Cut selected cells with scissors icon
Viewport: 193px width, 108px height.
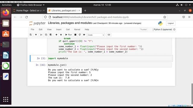(41, 35)
